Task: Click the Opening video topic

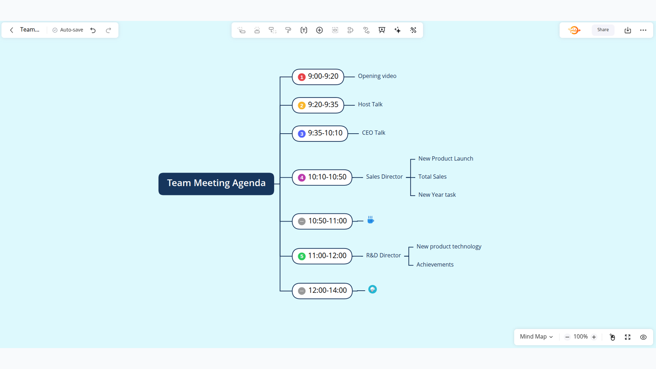Action: click(377, 76)
